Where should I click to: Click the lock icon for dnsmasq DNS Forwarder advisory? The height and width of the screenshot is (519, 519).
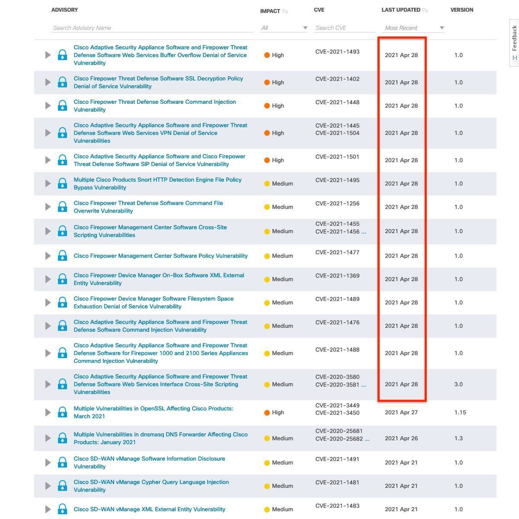click(x=62, y=438)
